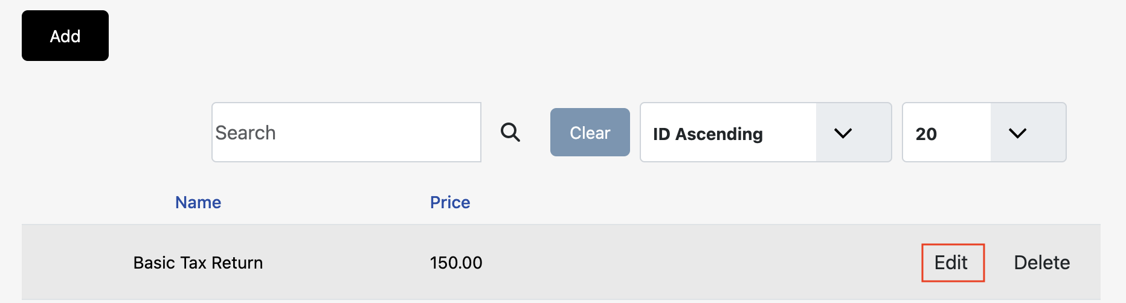Submit search using the magnifier button
The width and height of the screenshot is (1126, 303).
tap(510, 132)
